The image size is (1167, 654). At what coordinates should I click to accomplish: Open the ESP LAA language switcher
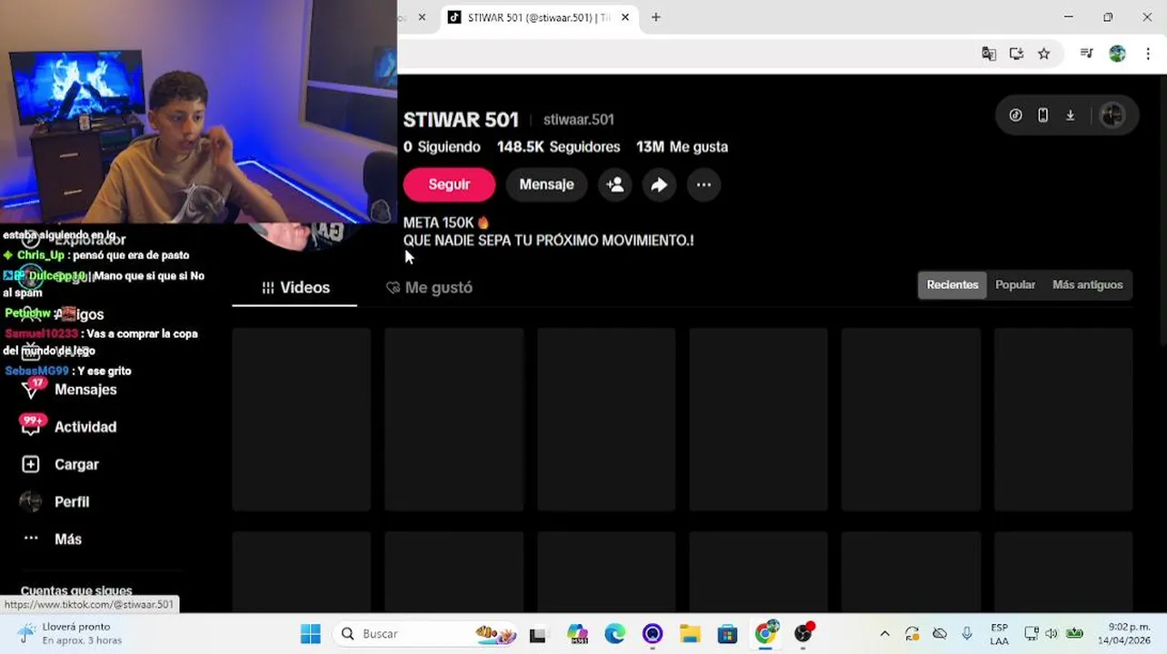(x=999, y=634)
